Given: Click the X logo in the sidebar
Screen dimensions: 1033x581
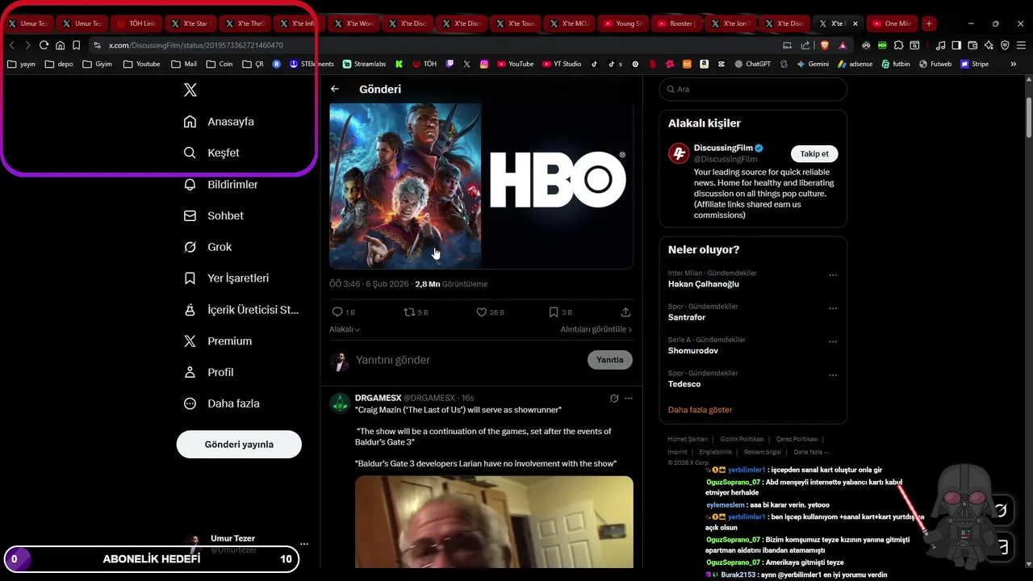Looking at the screenshot, I should point(190,90).
